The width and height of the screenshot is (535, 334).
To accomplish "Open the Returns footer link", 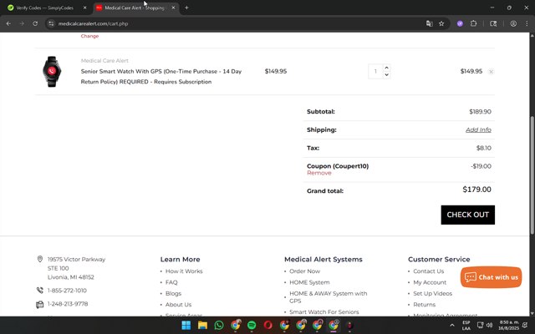I will [x=424, y=304].
